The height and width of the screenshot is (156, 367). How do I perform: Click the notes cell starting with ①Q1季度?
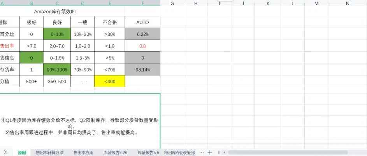[80, 121]
